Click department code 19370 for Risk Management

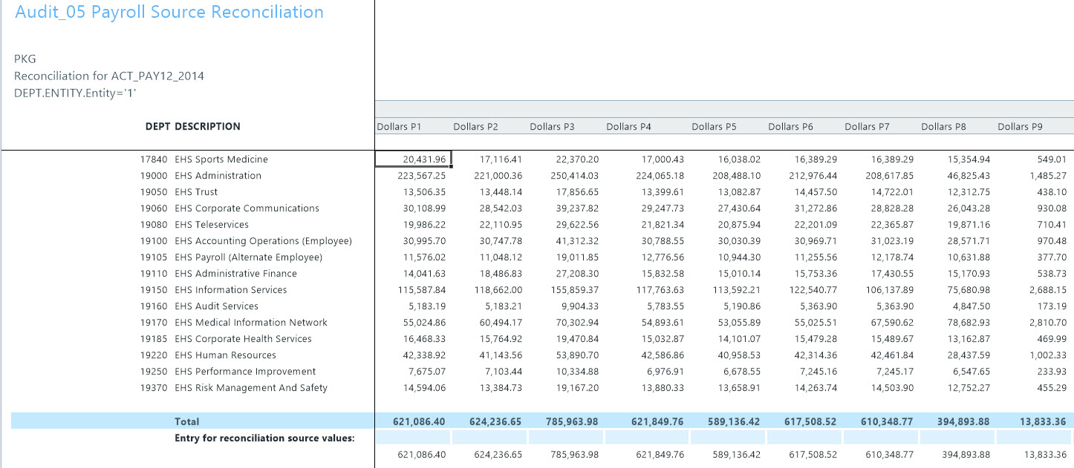tap(152, 388)
